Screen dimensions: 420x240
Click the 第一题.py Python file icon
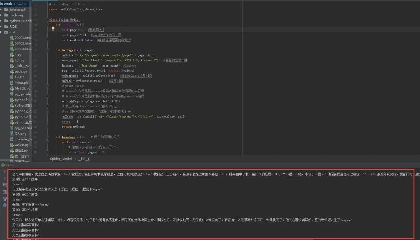pos(12,156)
